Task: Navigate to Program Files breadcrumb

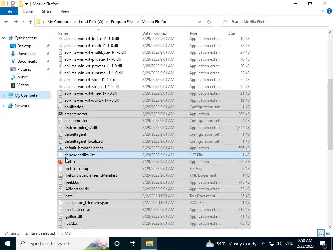Action: [123, 22]
